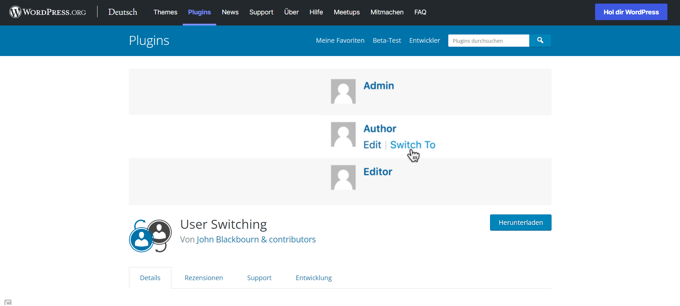Image resolution: width=680 pixels, height=306 pixels.
Task: Download plugin via Herunterladen button
Action: tap(521, 223)
